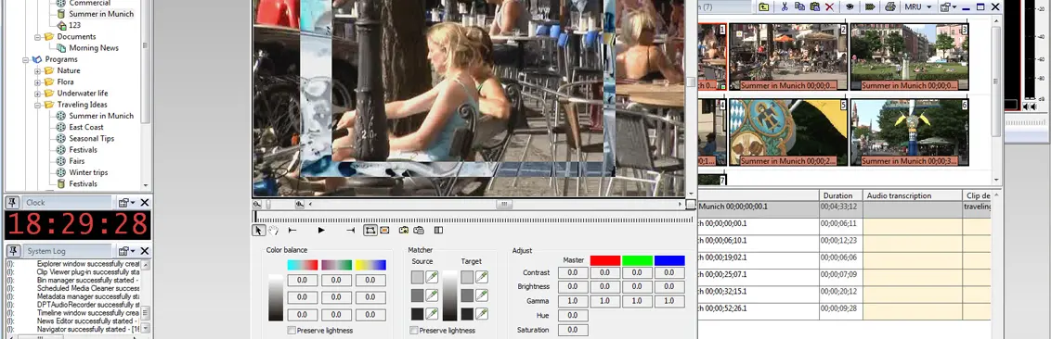Viewport: 1051px width, 339px height.
Task: Toggle the region selection rectangle tool
Action: [370, 230]
